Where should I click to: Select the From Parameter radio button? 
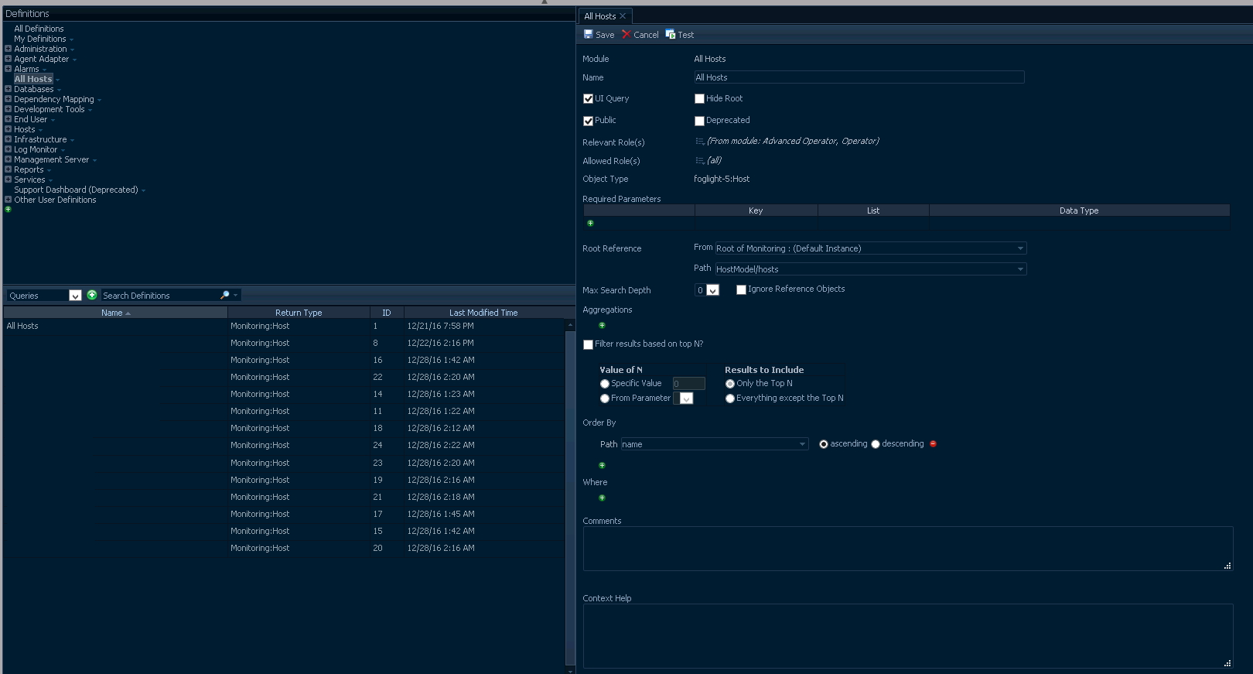[x=605, y=399]
